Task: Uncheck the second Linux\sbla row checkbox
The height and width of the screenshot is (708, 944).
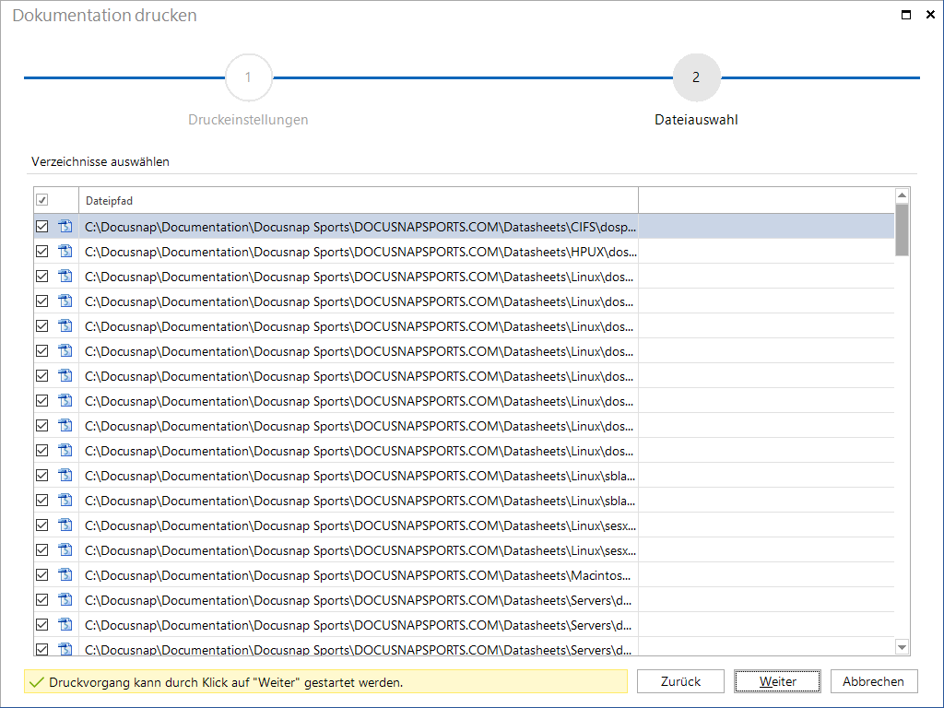Action: (42, 501)
